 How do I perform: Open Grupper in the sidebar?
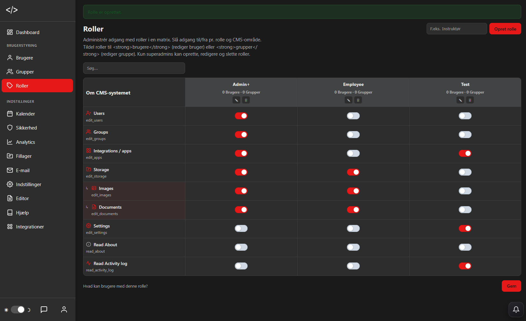(37, 72)
